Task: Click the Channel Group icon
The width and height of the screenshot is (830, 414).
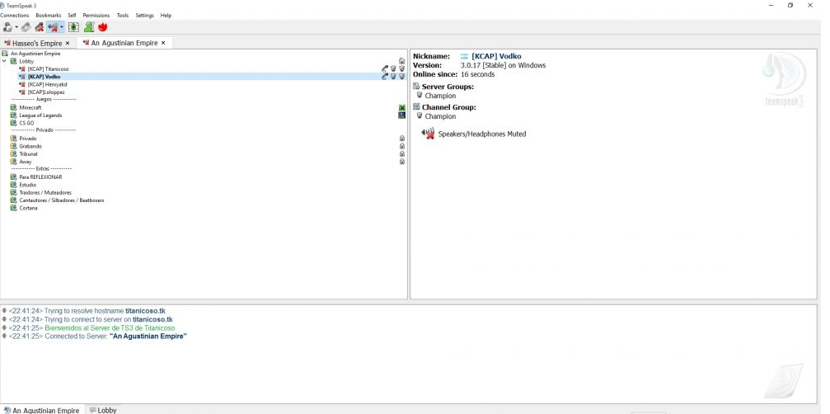Action: pyautogui.click(x=416, y=107)
